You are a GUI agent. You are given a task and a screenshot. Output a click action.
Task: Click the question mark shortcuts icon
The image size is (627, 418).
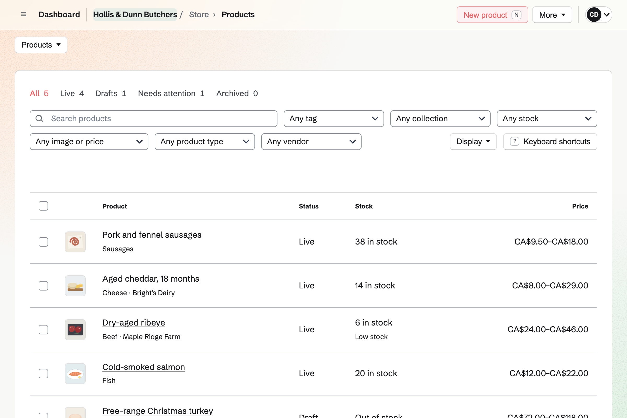pyautogui.click(x=514, y=141)
